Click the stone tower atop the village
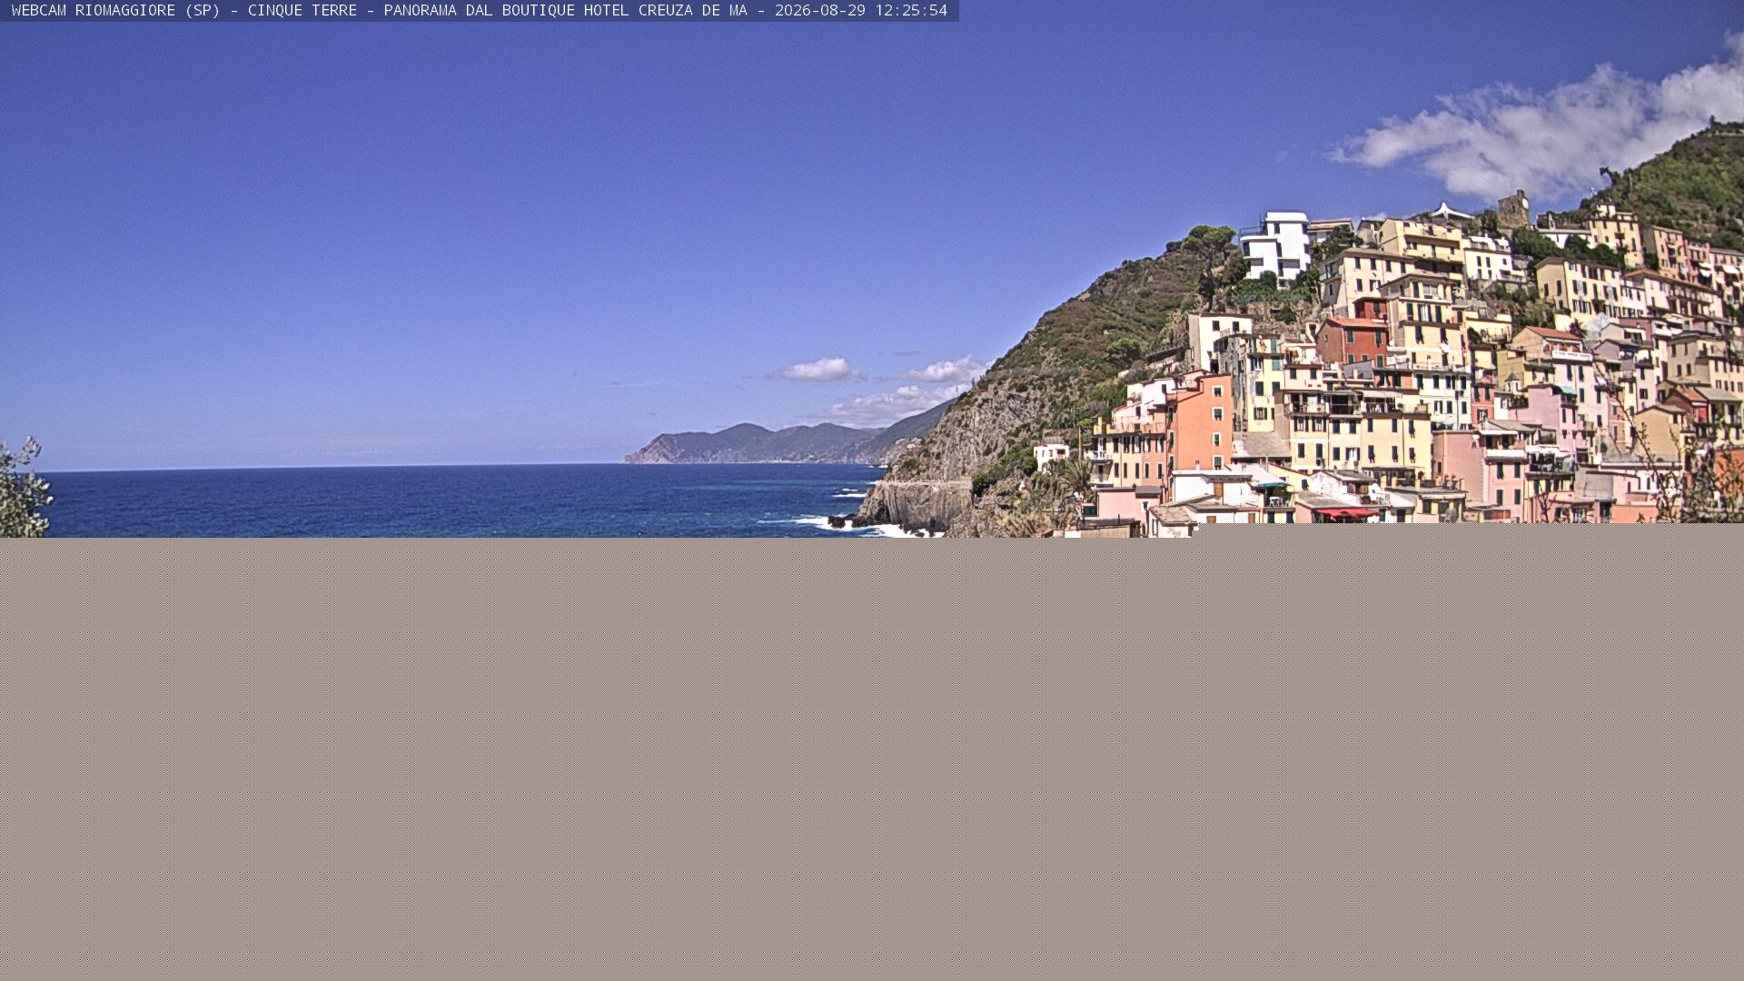 (1513, 210)
